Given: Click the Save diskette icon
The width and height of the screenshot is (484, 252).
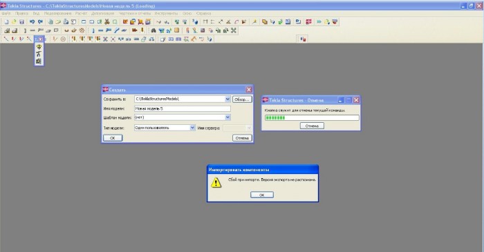Looking at the screenshot, I should coord(21,22).
